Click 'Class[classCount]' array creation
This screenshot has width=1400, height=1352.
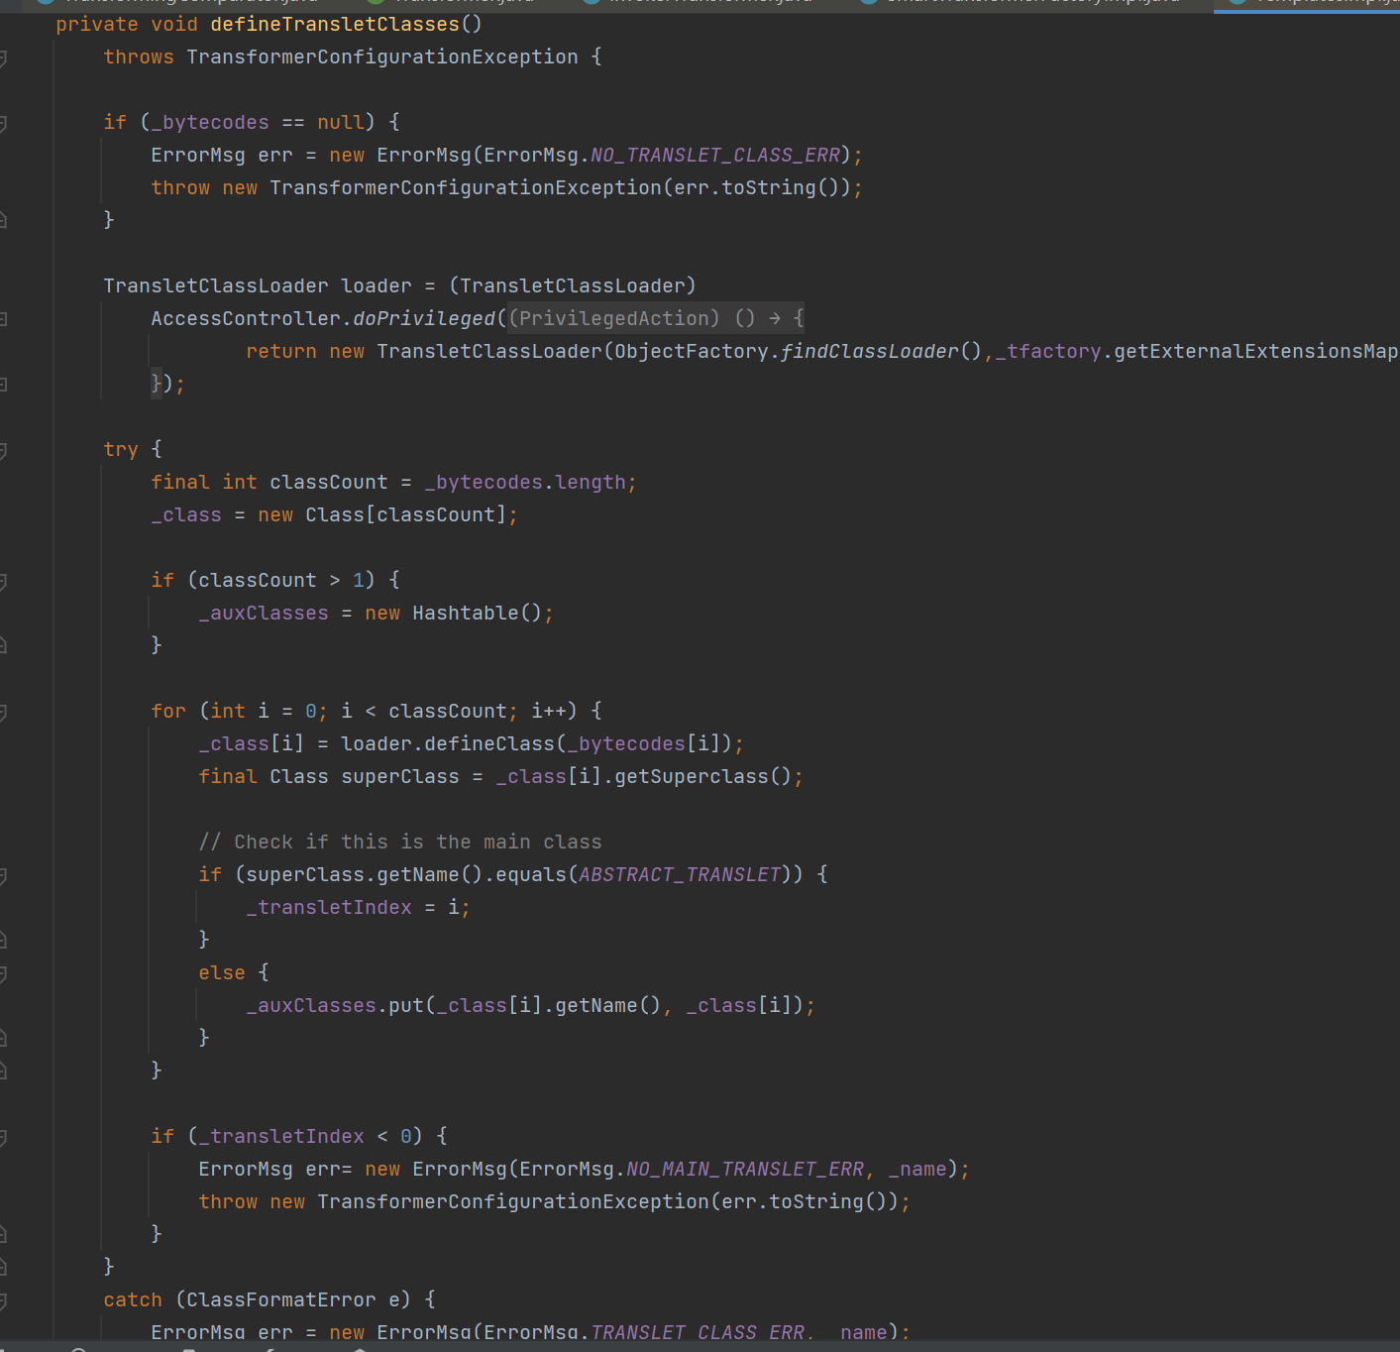(x=406, y=514)
